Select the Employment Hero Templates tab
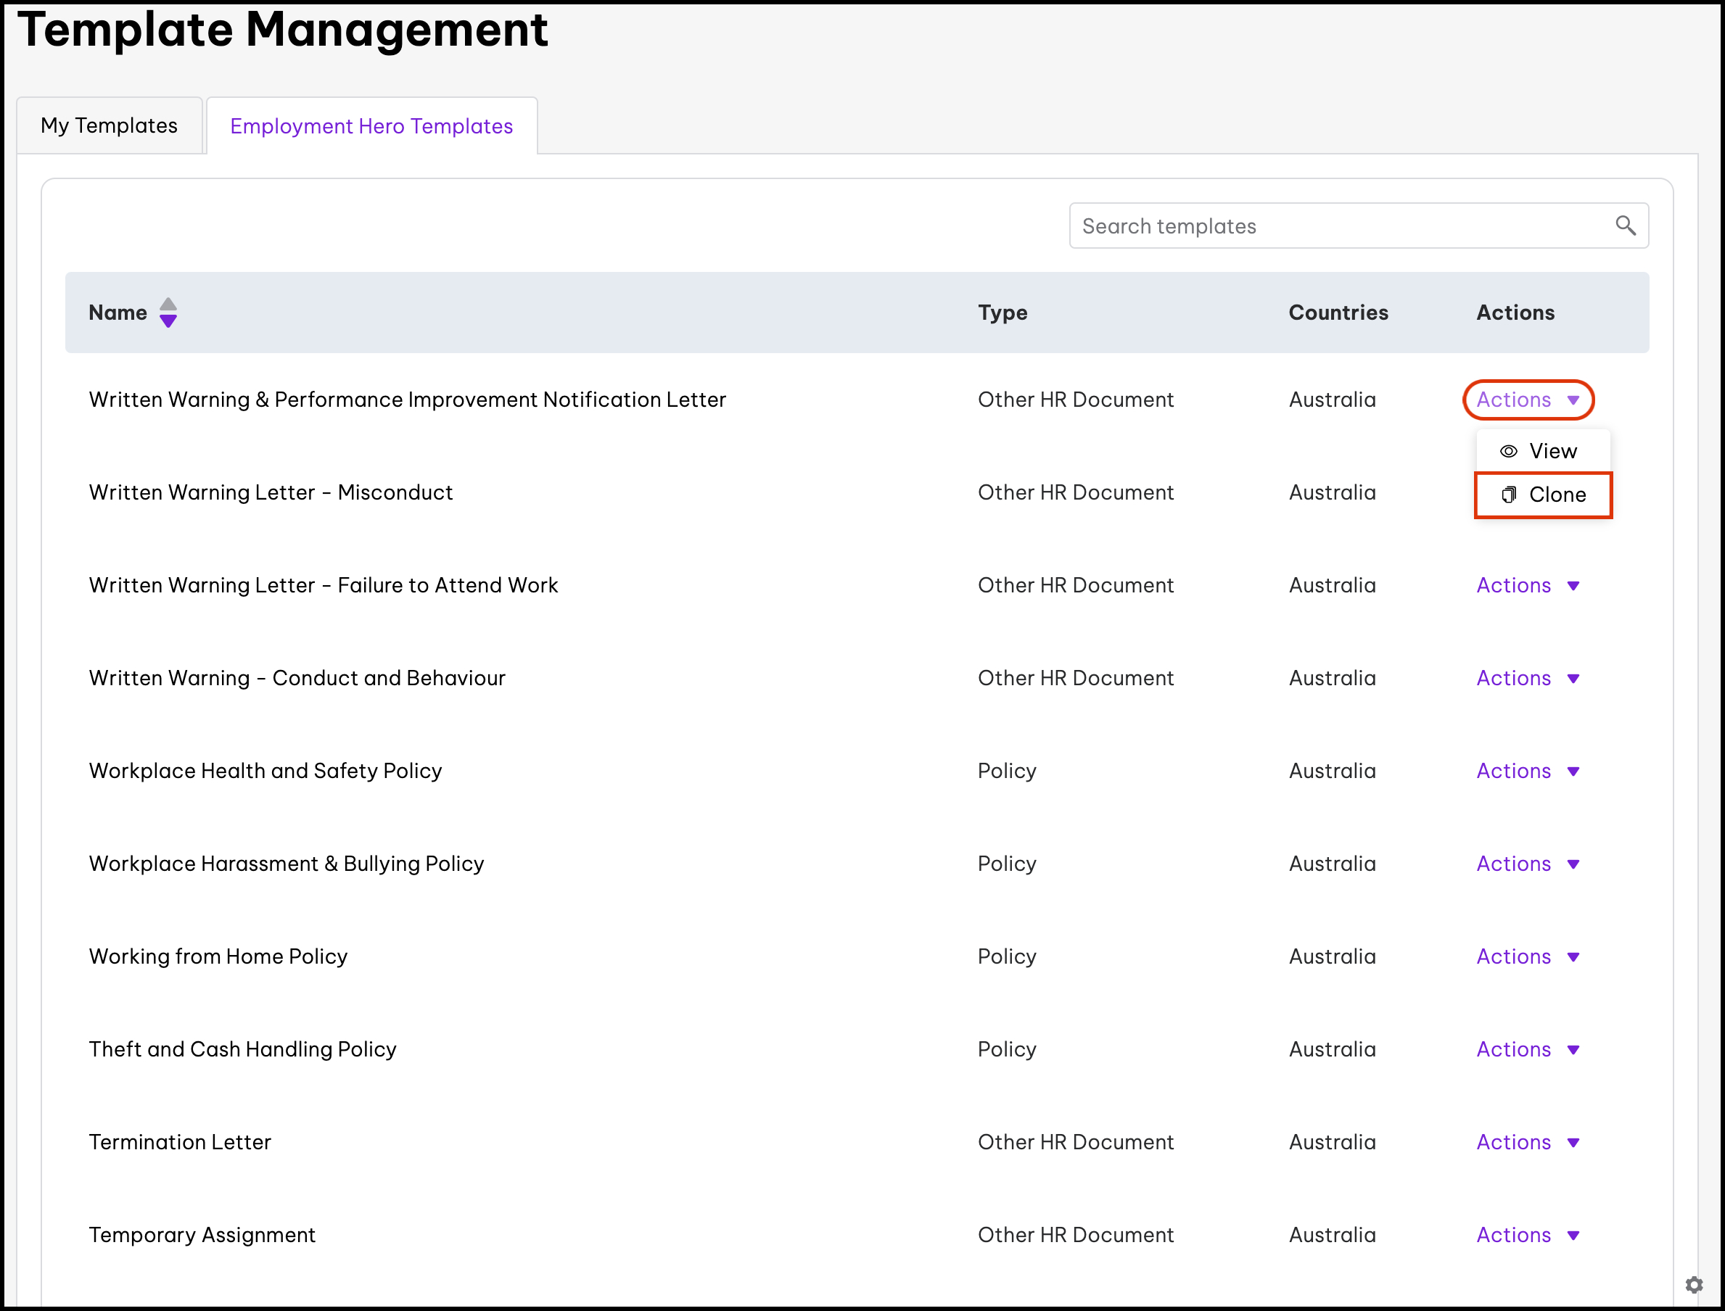This screenshot has height=1311, width=1725. pyautogui.click(x=371, y=126)
